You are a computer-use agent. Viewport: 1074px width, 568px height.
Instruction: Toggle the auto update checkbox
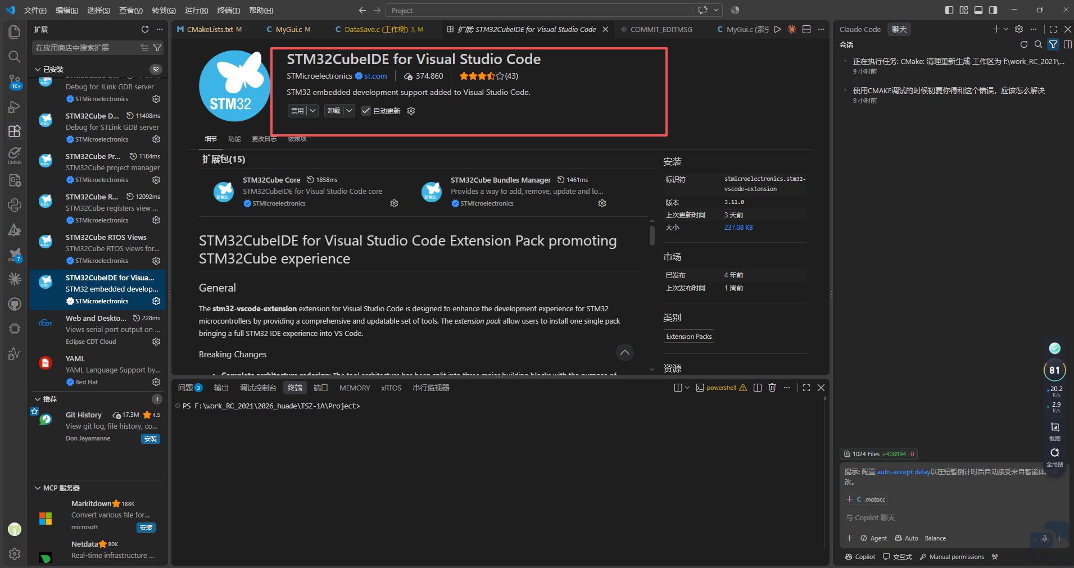366,111
